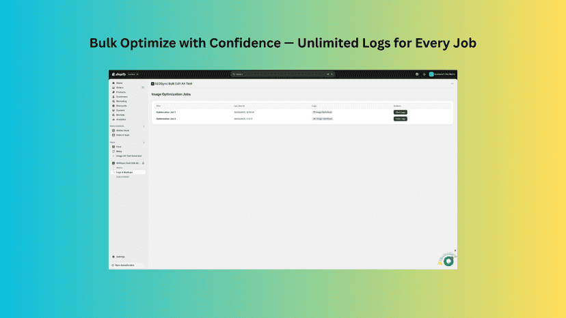Viewport: 566px width, 318px height.
Task: Open Customers from the sidebar
Action: pos(122,97)
